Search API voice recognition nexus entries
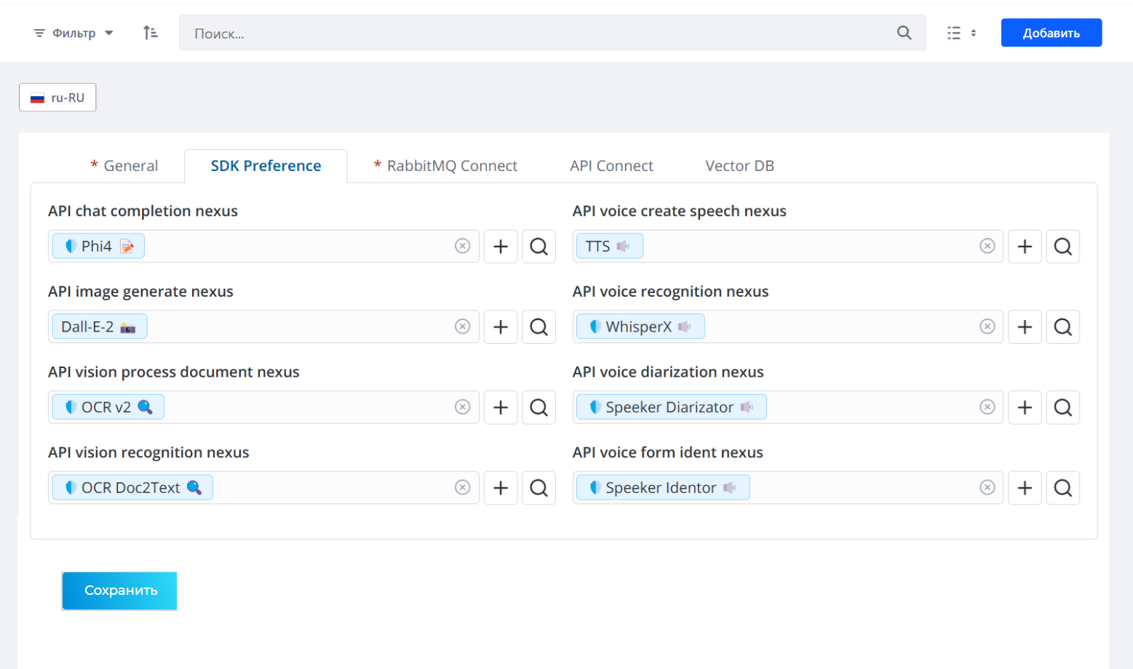 pos(1062,327)
